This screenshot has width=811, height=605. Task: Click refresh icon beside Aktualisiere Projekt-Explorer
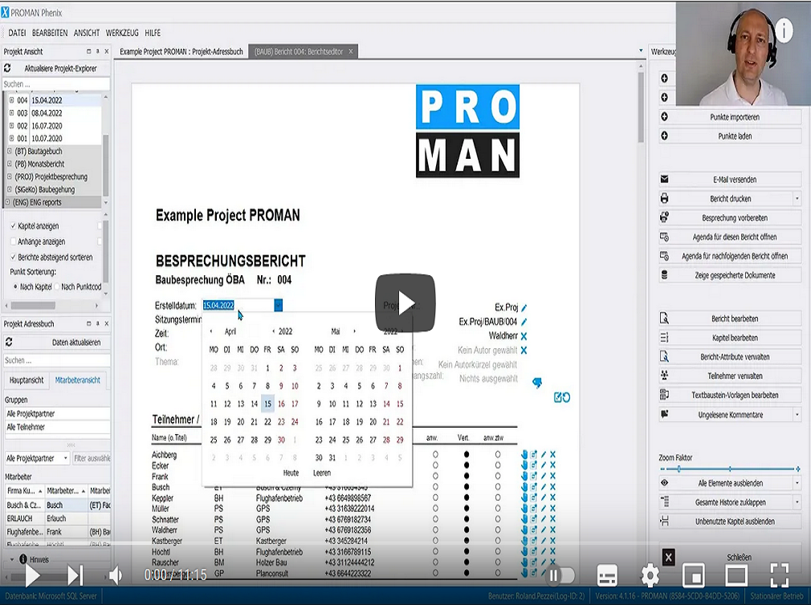[x=8, y=69]
